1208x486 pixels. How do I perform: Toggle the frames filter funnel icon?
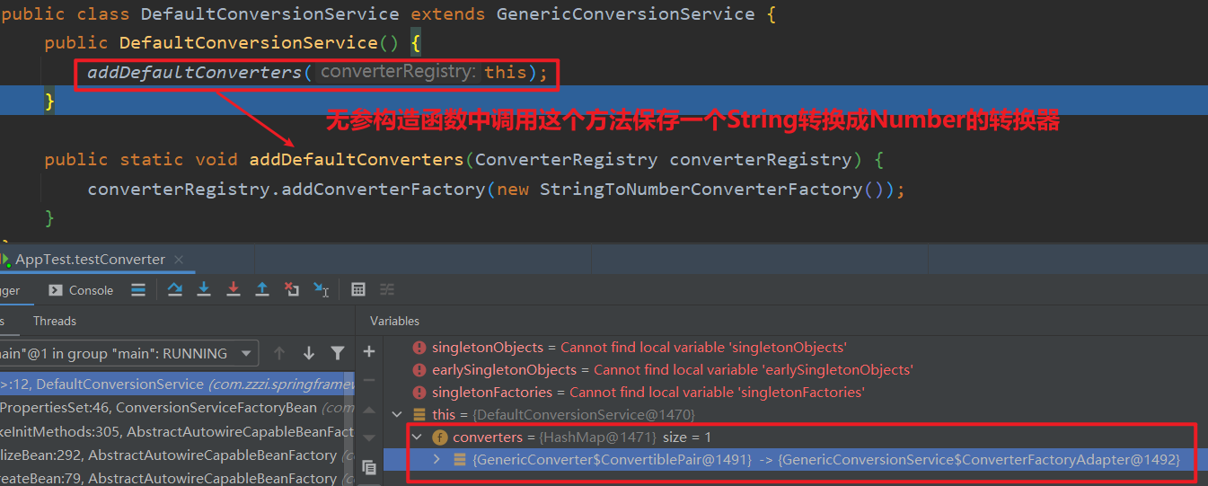click(x=338, y=353)
